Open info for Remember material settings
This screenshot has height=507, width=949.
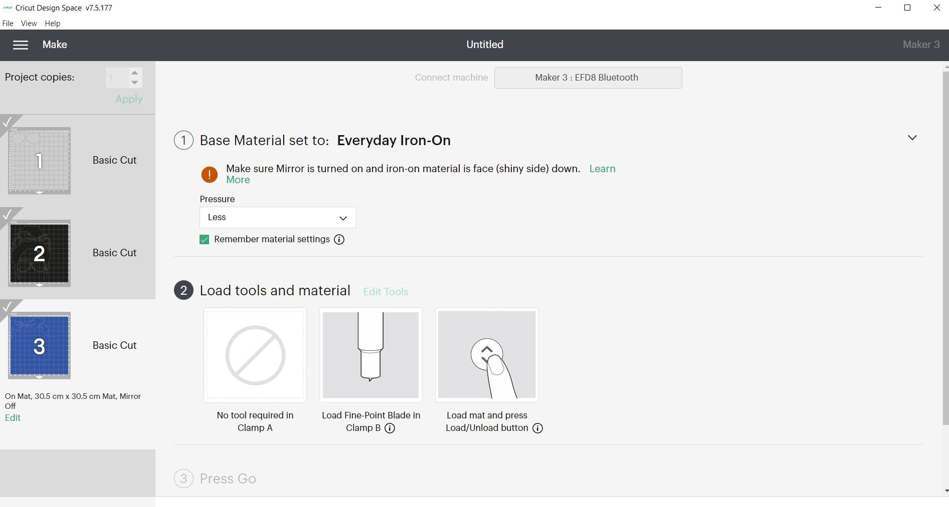pos(339,240)
